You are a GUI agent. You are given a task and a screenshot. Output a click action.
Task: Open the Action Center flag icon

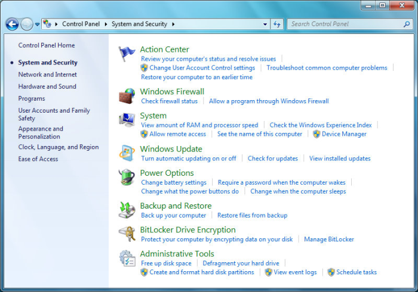[x=127, y=54]
